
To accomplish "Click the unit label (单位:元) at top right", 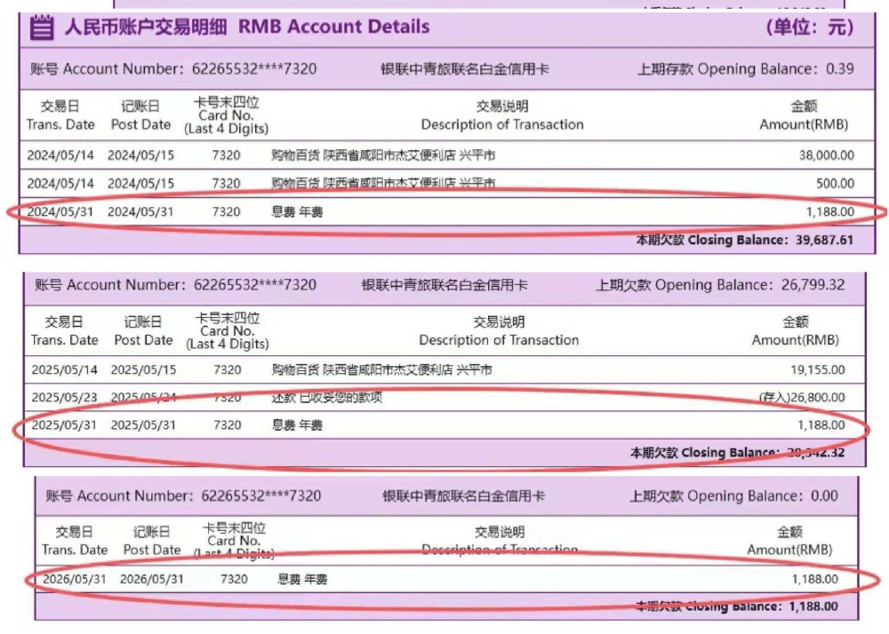I will point(810,28).
